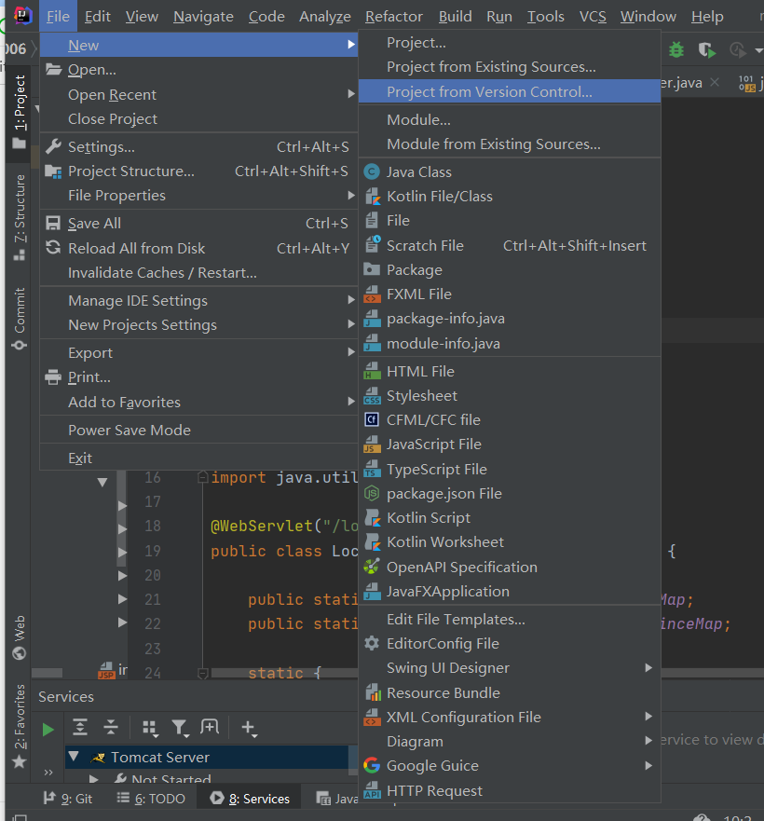
Task: Toggle Power Save Mode
Action: pos(198,430)
